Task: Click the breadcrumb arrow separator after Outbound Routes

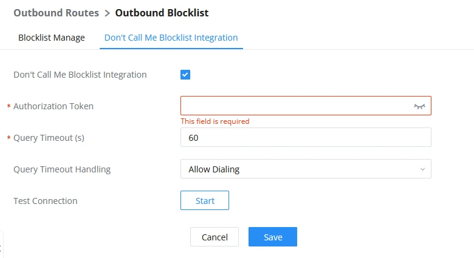Action: (107, 13)
